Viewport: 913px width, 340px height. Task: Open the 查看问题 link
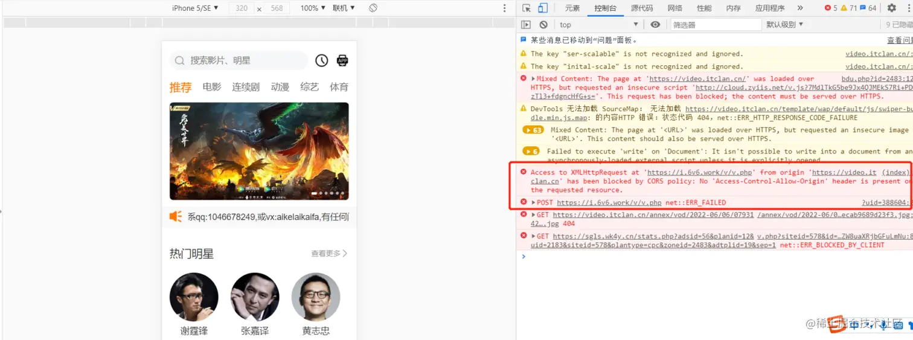pos(900,40)
